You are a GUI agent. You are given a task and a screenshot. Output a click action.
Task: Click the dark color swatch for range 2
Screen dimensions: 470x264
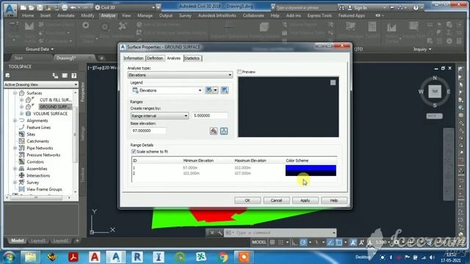pos(311,173)
